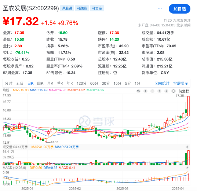Screen dimensions: 197x191
Task: Click the 17.35 high price marker on chart
Action: coord(180,96)
